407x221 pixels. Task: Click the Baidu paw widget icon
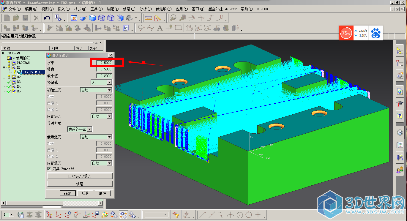[x=376, y=33]
